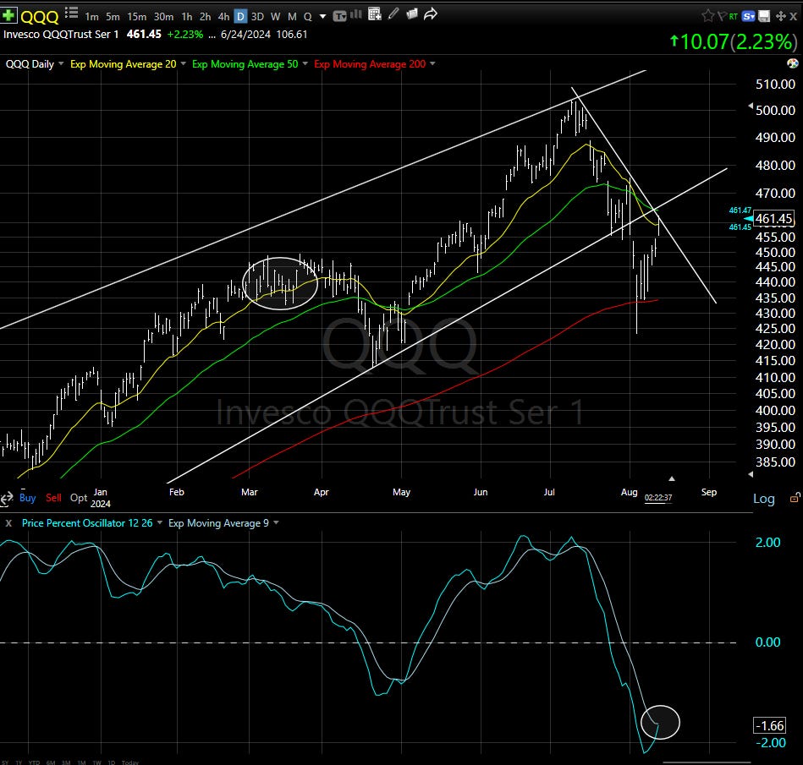Click the lock icon next to Log
This screenshot has height=765, width=803.
pos(795,497)
